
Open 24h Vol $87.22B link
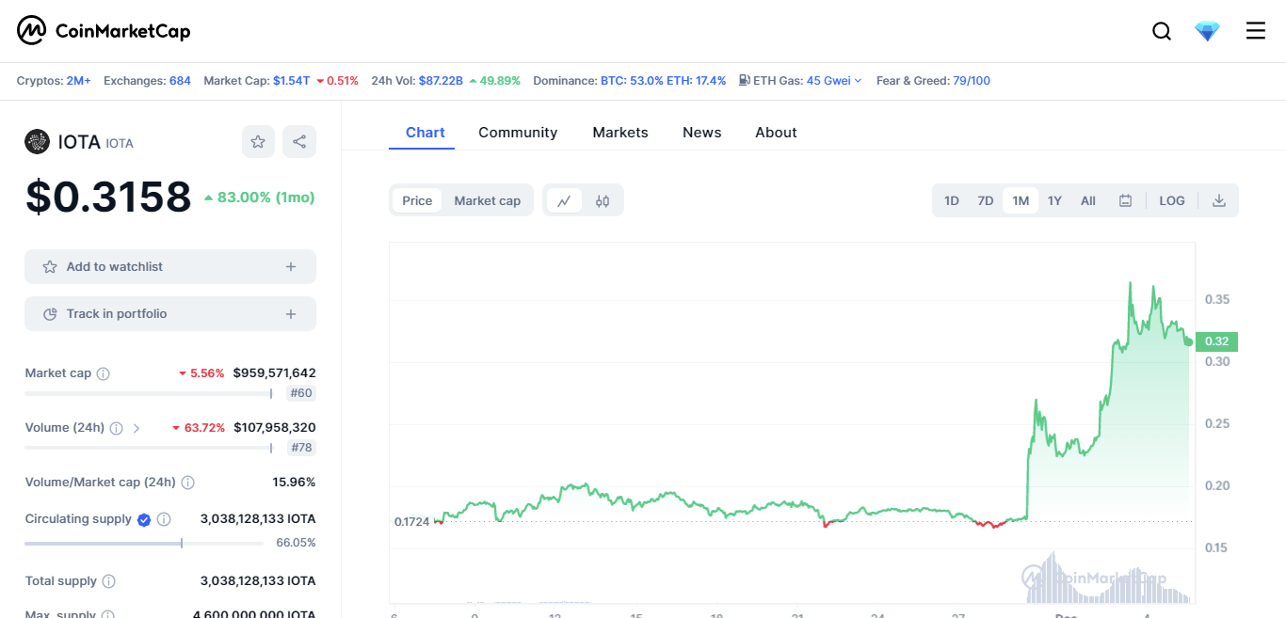pyautogui.click(x=441, y=81)
